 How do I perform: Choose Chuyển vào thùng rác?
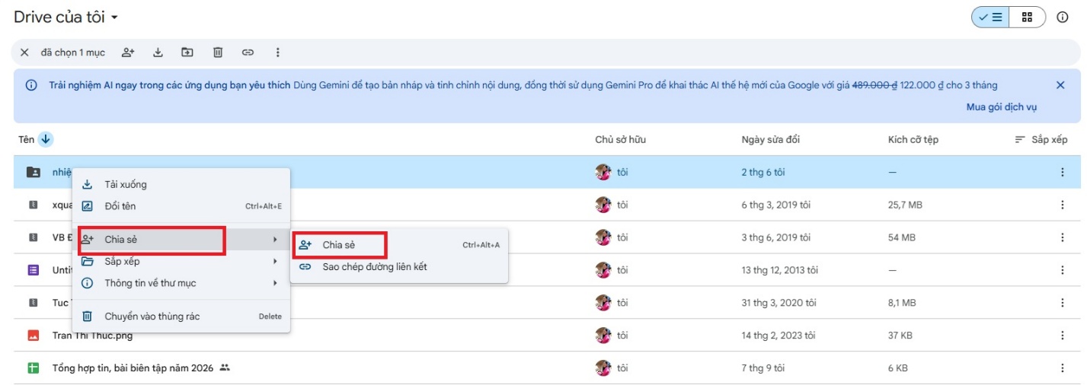[x=181, y=317]
